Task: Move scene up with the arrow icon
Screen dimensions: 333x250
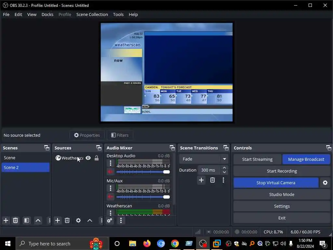Action: tap(38, 220)
